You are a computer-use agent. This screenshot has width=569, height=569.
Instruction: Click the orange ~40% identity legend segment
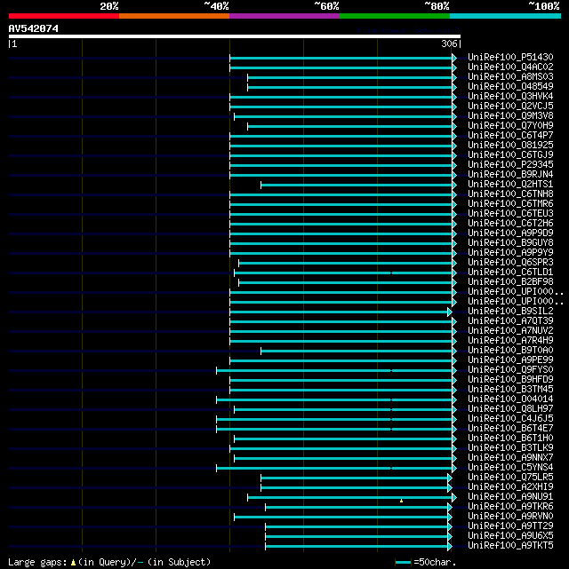174,16
